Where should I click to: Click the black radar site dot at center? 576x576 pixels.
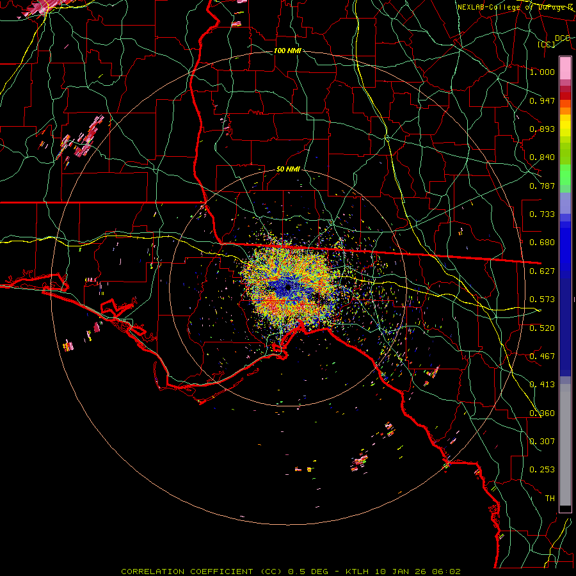pos(288,287)
